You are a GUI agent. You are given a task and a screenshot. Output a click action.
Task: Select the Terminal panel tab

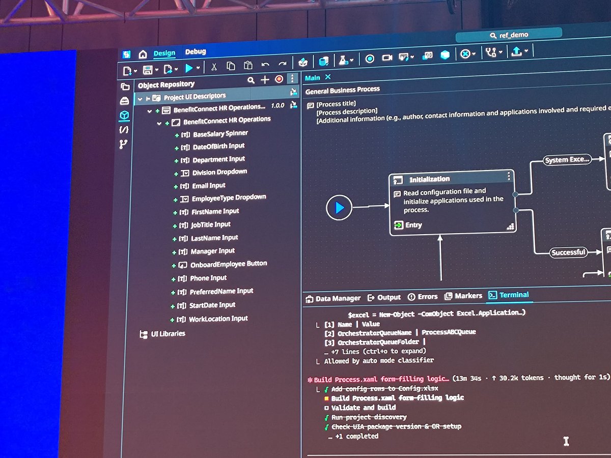(509, 295)
